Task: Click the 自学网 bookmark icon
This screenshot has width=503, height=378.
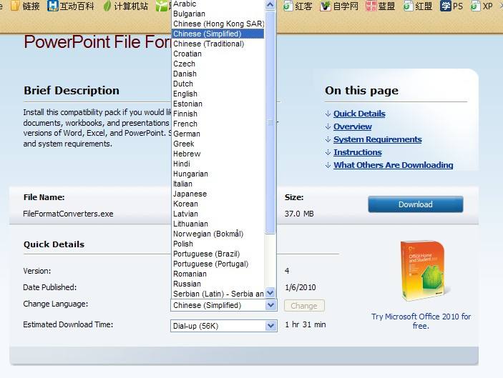Action: (x=326, y=6)
